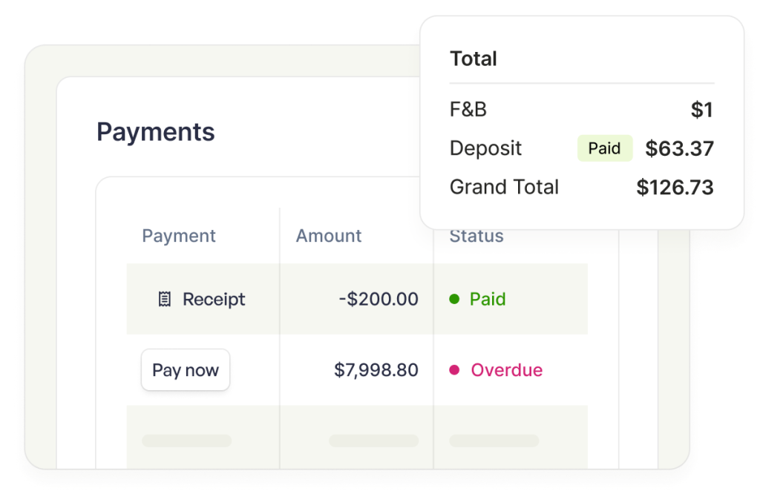Viewport: 760px width, 494px height.
Task: Click the Overdue status label
Action: click(x=506, y=370)
